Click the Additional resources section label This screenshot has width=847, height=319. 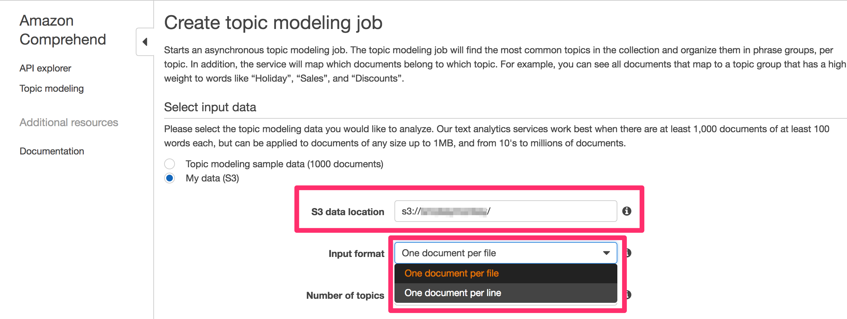(69, 122)
